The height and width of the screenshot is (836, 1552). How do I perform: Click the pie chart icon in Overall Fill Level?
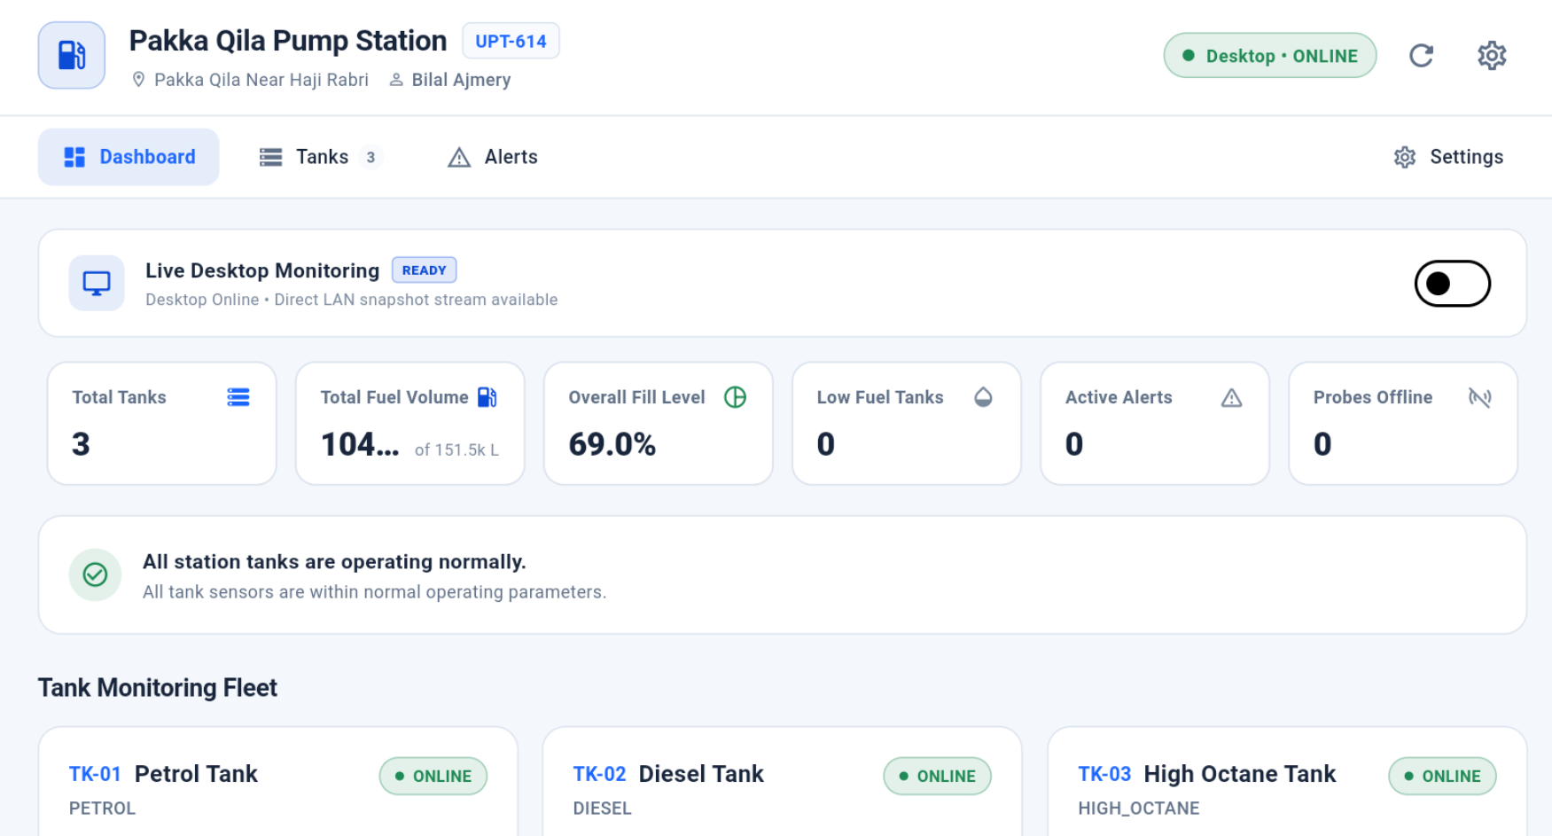point(735,397)
